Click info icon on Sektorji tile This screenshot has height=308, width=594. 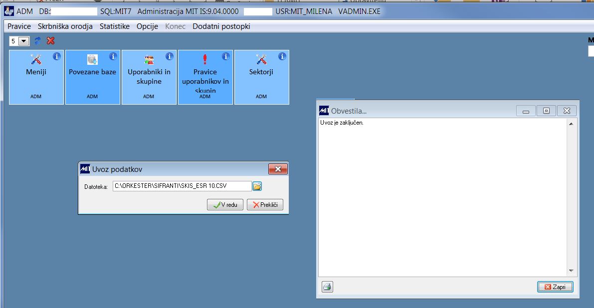click(x=282, y=56)
